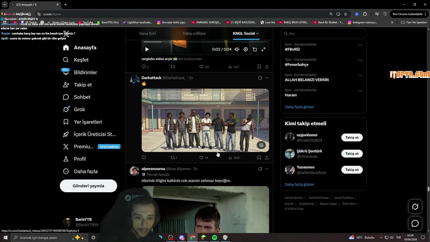Open Profil page

[74, 159]
